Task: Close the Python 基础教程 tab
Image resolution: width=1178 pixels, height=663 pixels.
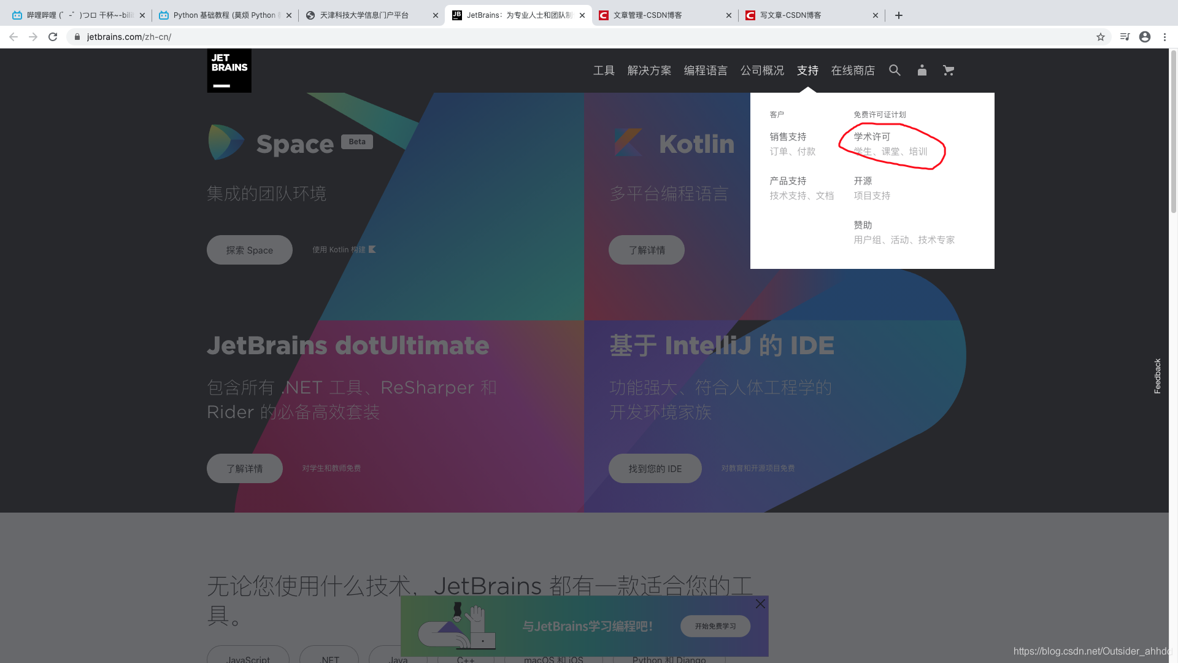Action: coord(289,15)
